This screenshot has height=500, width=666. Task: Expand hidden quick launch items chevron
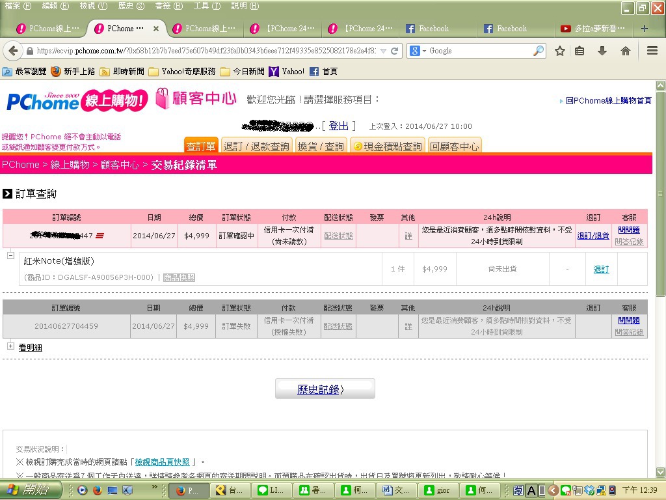(155, 487)
